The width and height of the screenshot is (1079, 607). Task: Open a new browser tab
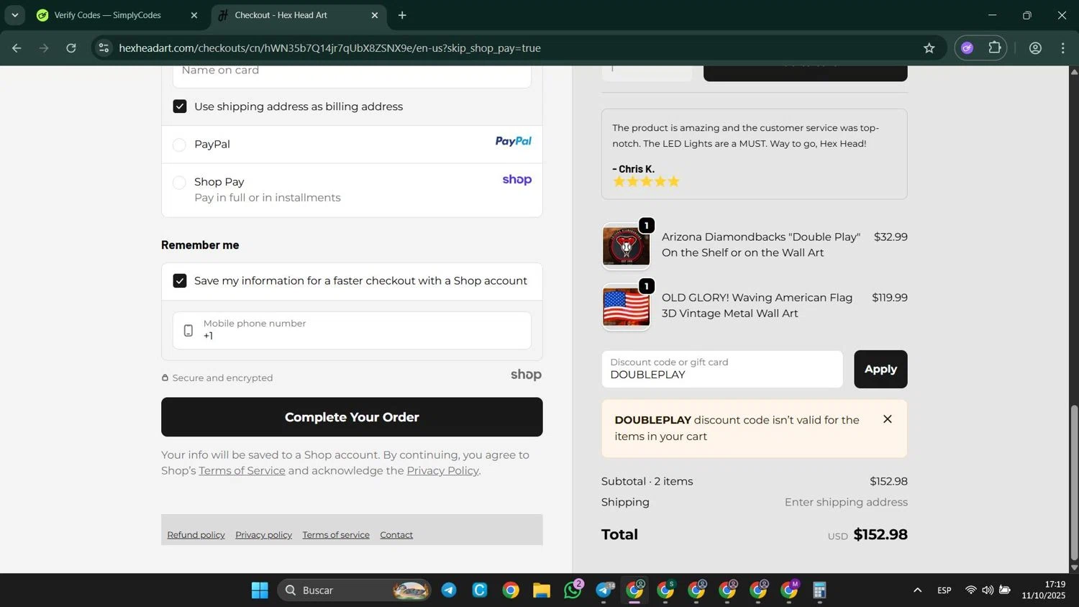[402, 15]
